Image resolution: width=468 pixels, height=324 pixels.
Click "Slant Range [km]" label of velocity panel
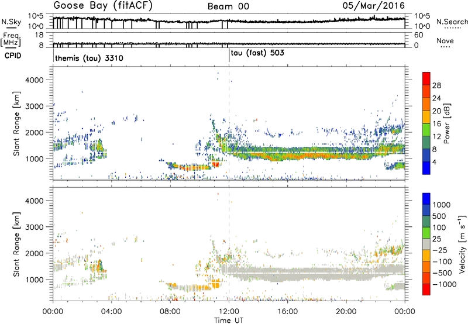pos(16,244)
